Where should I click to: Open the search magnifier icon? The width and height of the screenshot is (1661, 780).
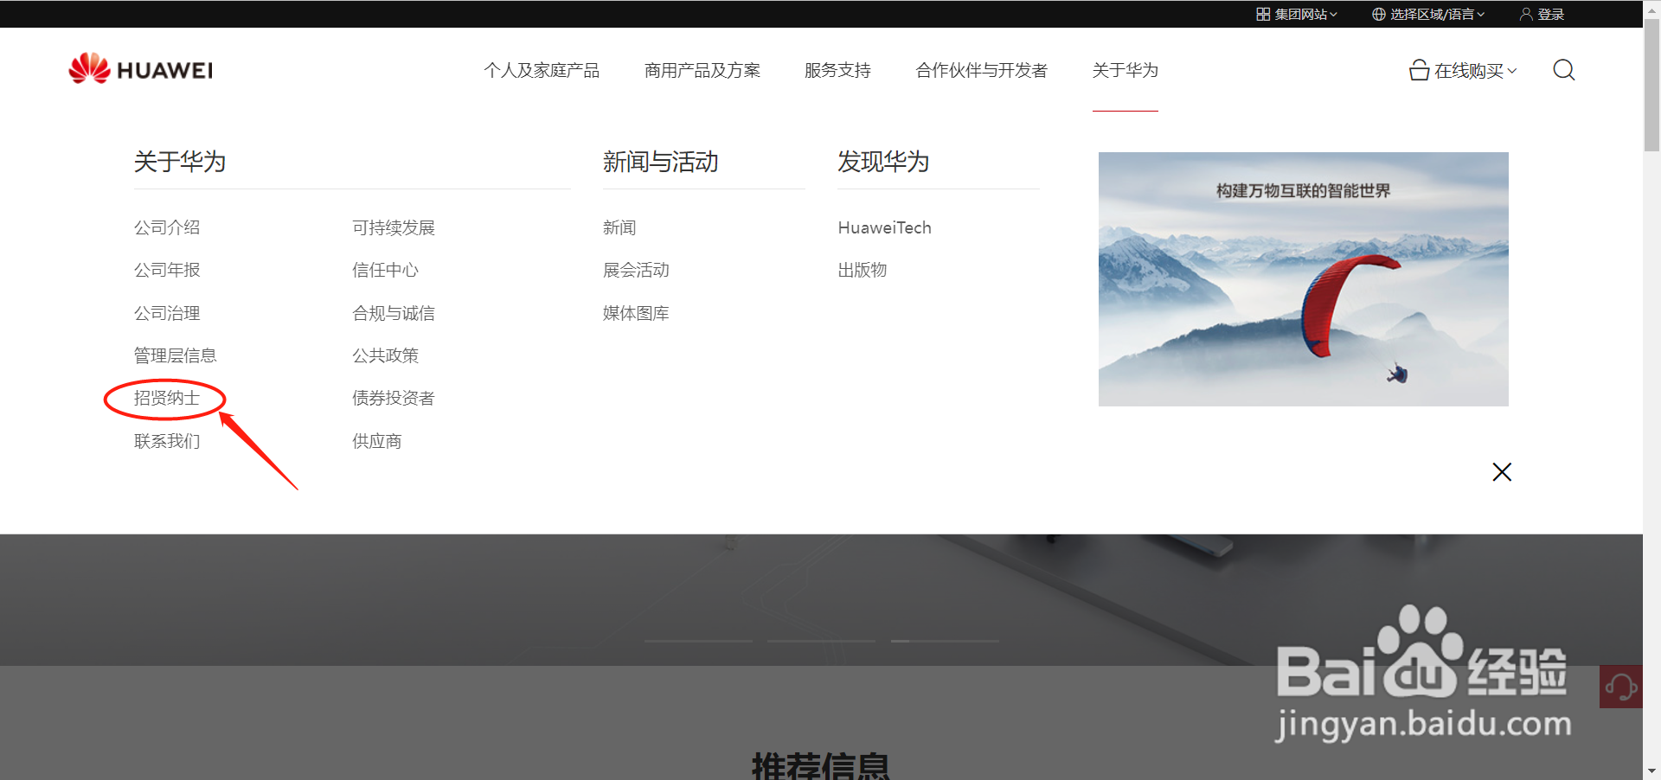[x=1563, y=70]
